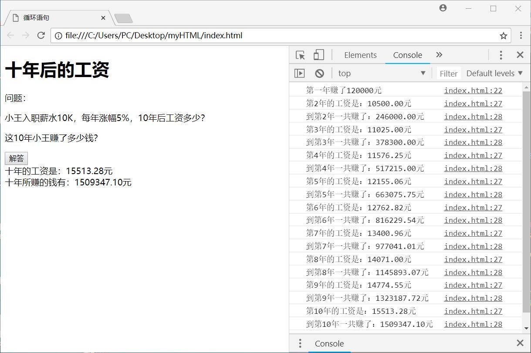Image resolution: width=531 pixels, height=353 pixels.
Task: Click result text 十年的工资是：15513.28元
Action: click(x=59, y=171)
